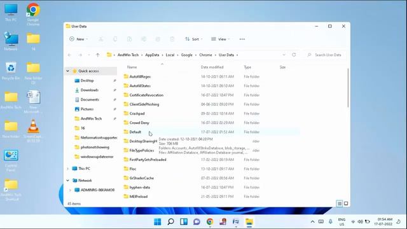Refresh the User Data folder
The width and height of the screenshot is (407, 229).
pos(294,55)
